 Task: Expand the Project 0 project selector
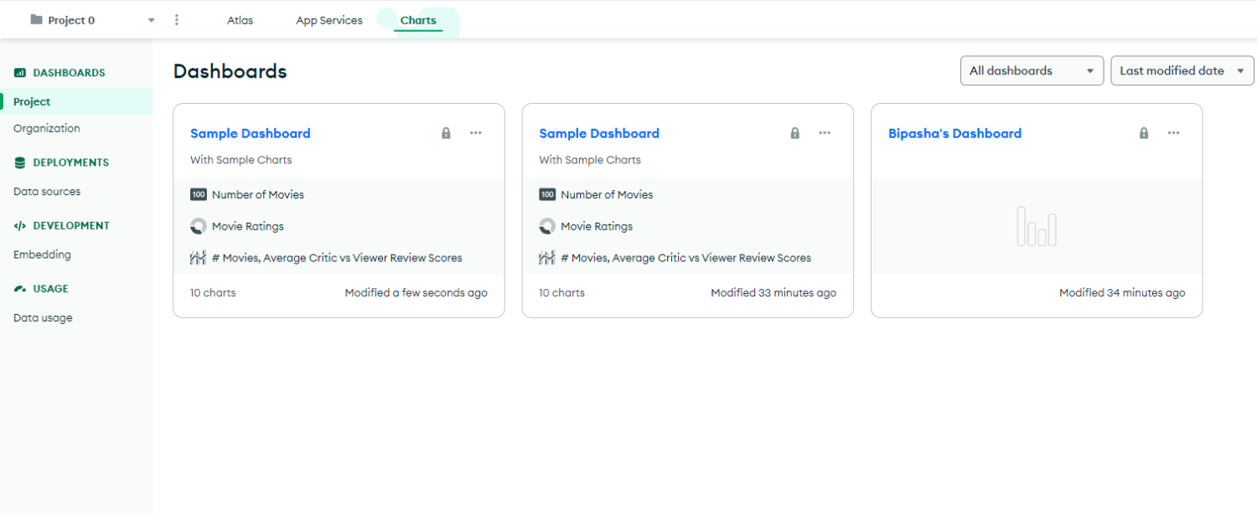151,19
